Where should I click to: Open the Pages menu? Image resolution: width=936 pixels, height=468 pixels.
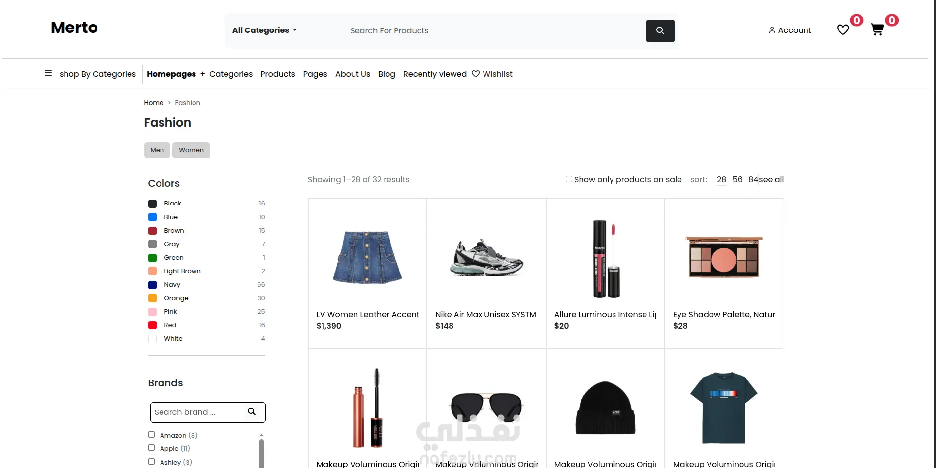(315, 74)
